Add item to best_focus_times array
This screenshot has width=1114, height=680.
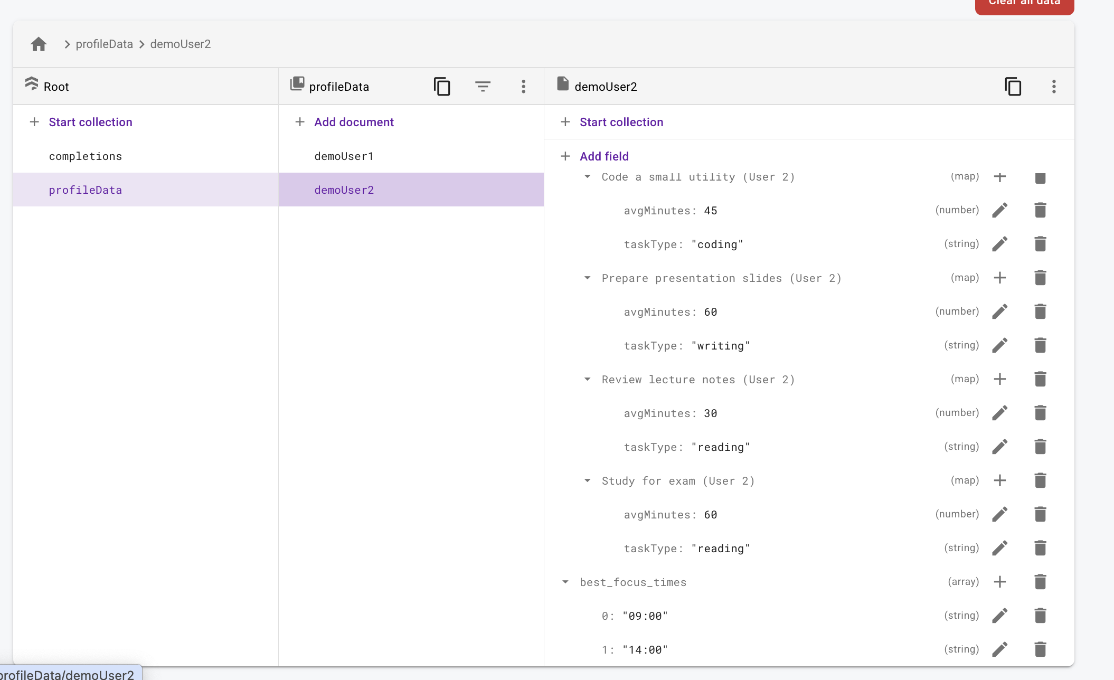tap(999, 582)
